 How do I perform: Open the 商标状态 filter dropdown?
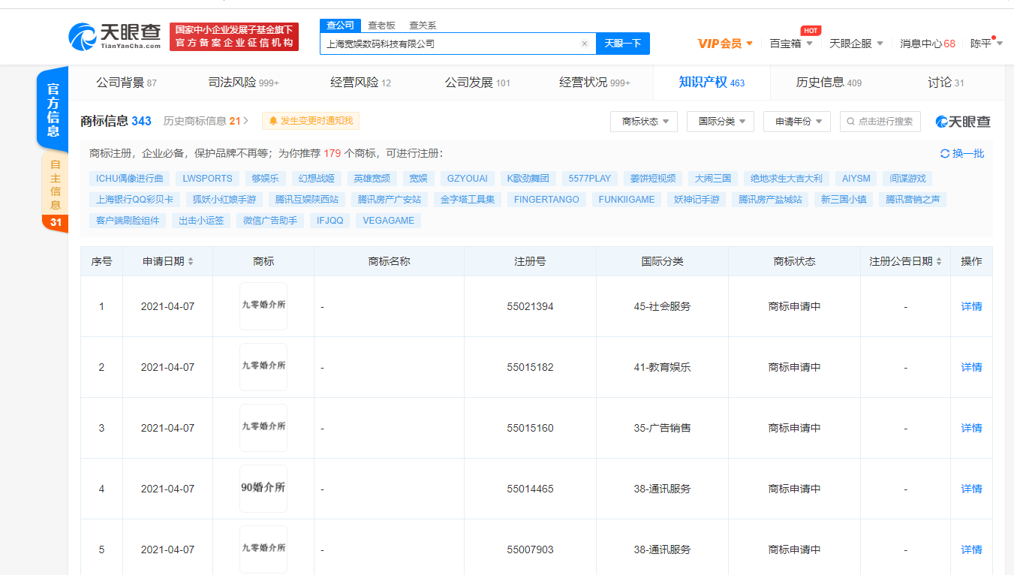[x=644, y=121]
